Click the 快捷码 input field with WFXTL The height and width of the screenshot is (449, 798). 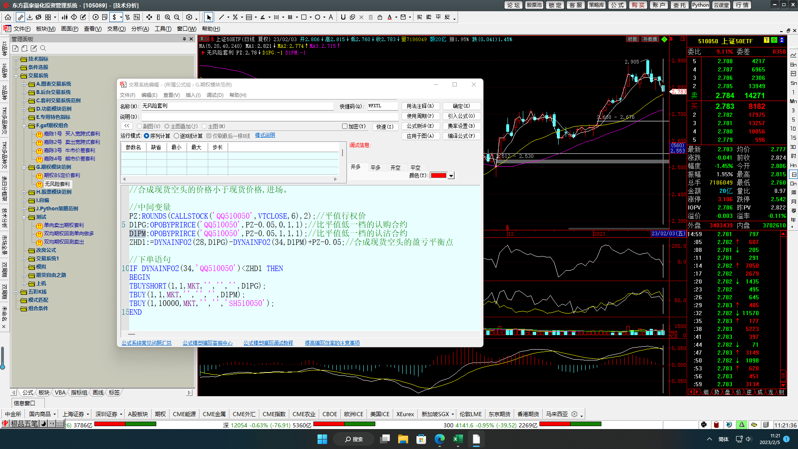point(382,106)
